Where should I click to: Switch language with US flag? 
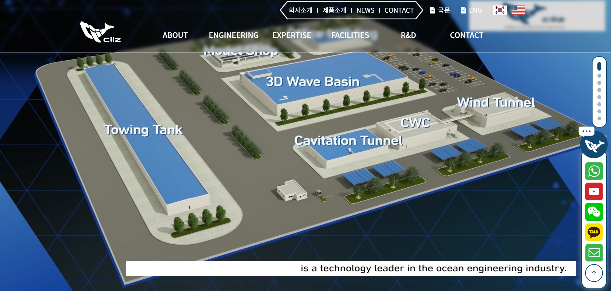click(x=518, y=10)
